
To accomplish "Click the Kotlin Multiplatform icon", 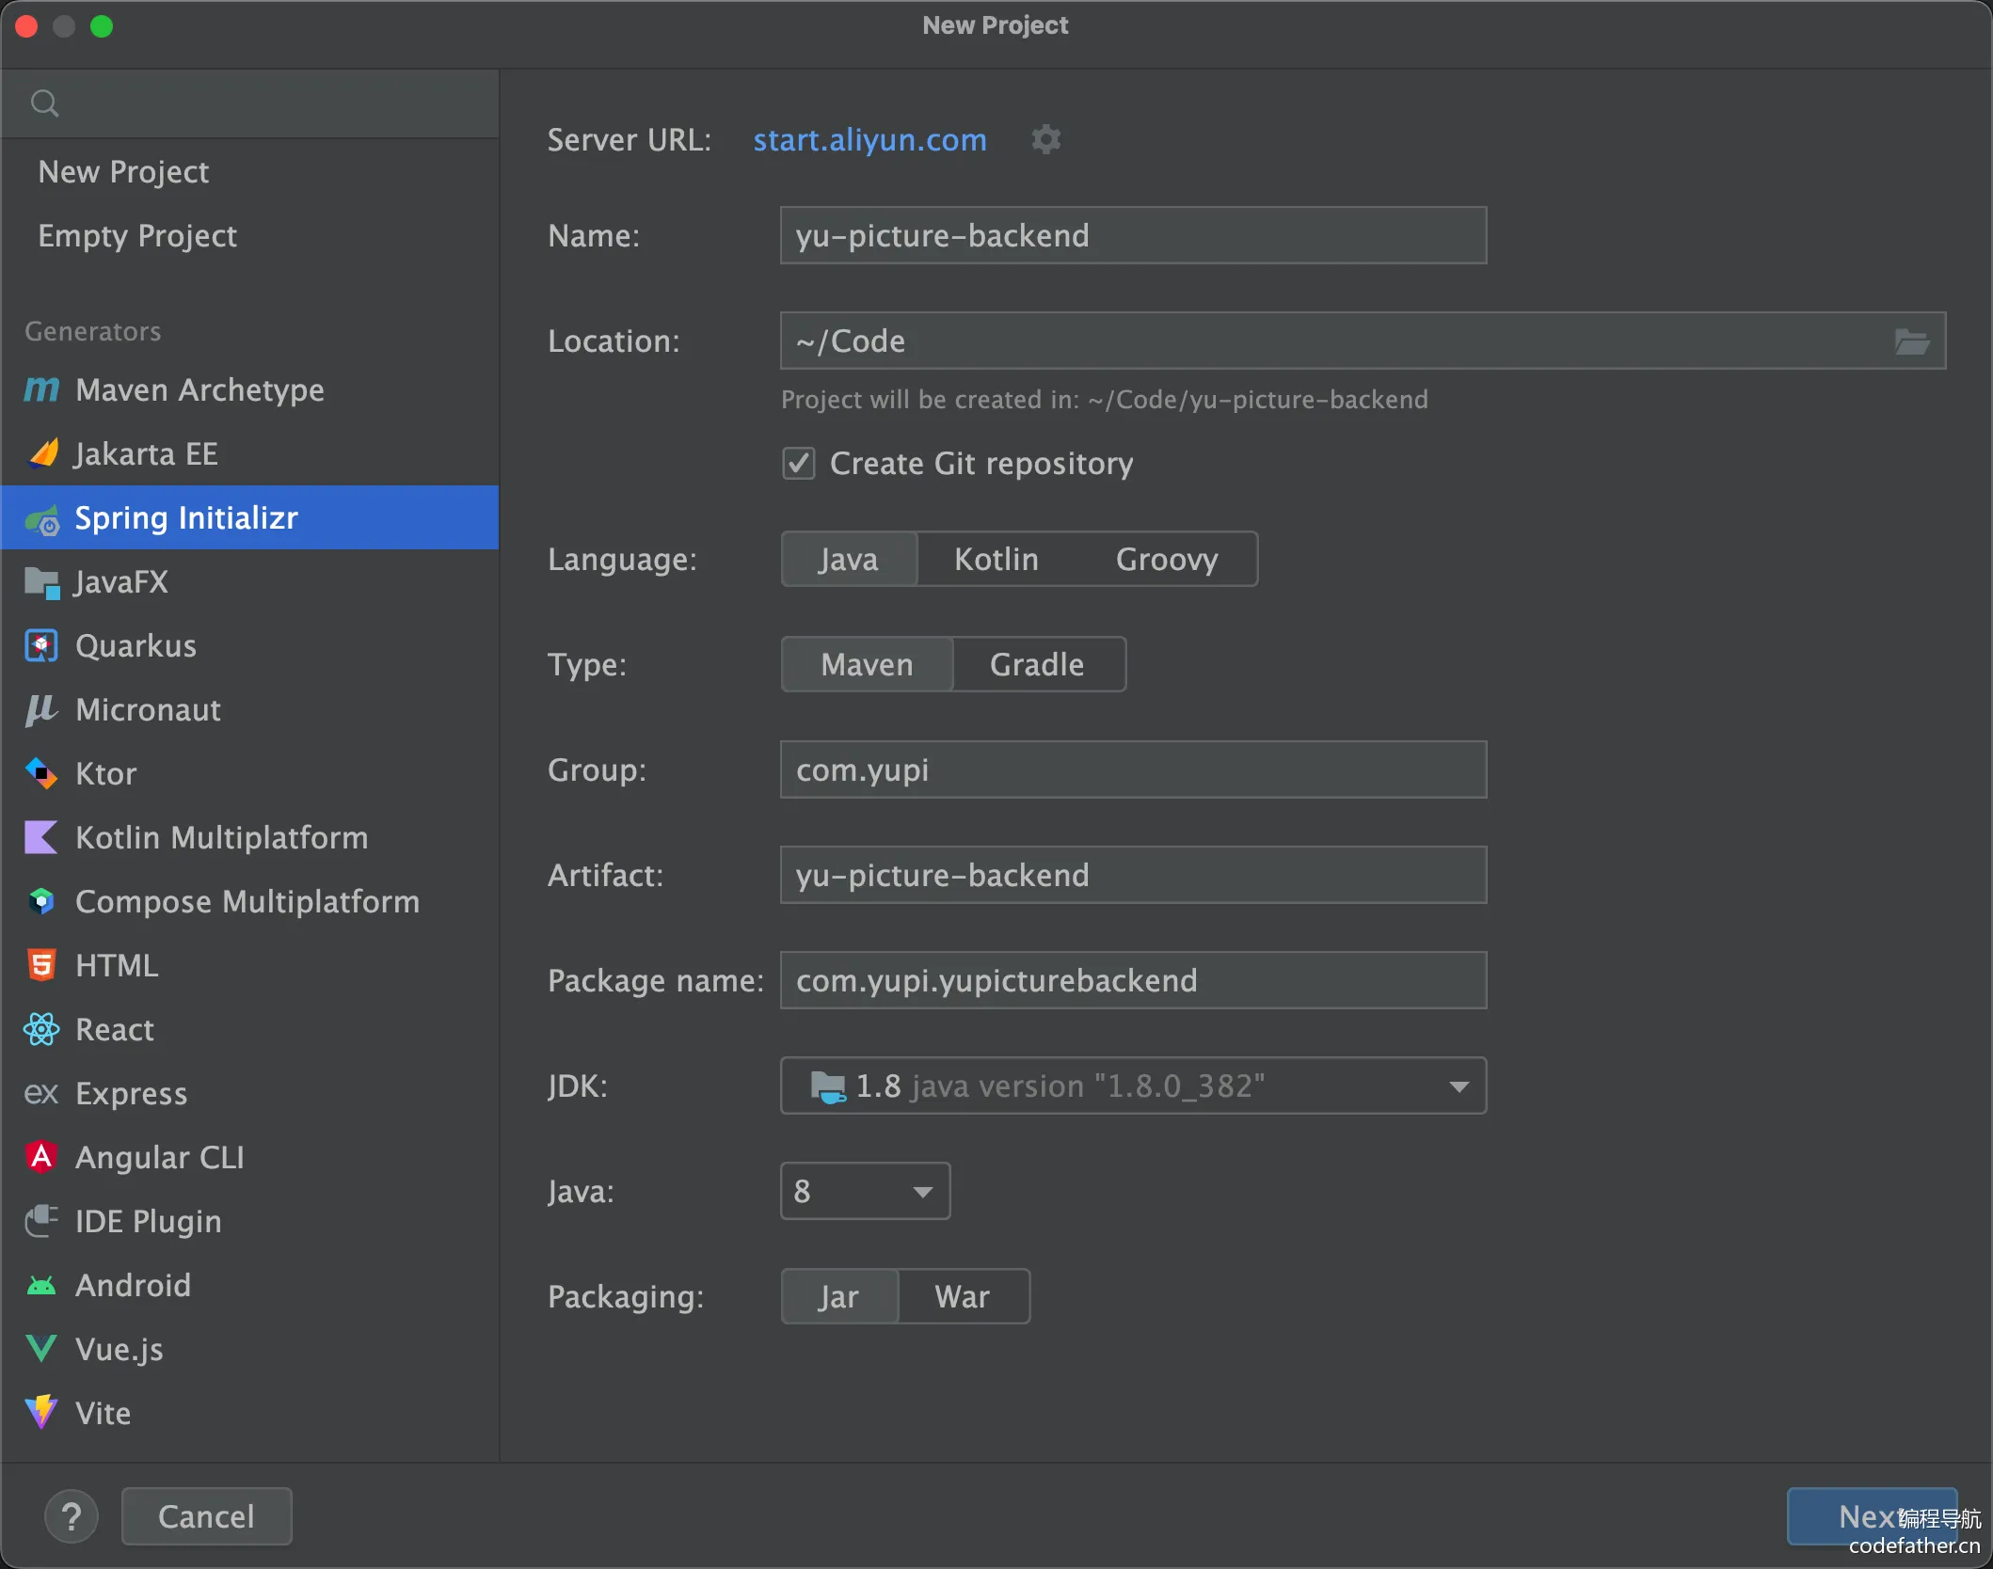I will pos(41,837).
